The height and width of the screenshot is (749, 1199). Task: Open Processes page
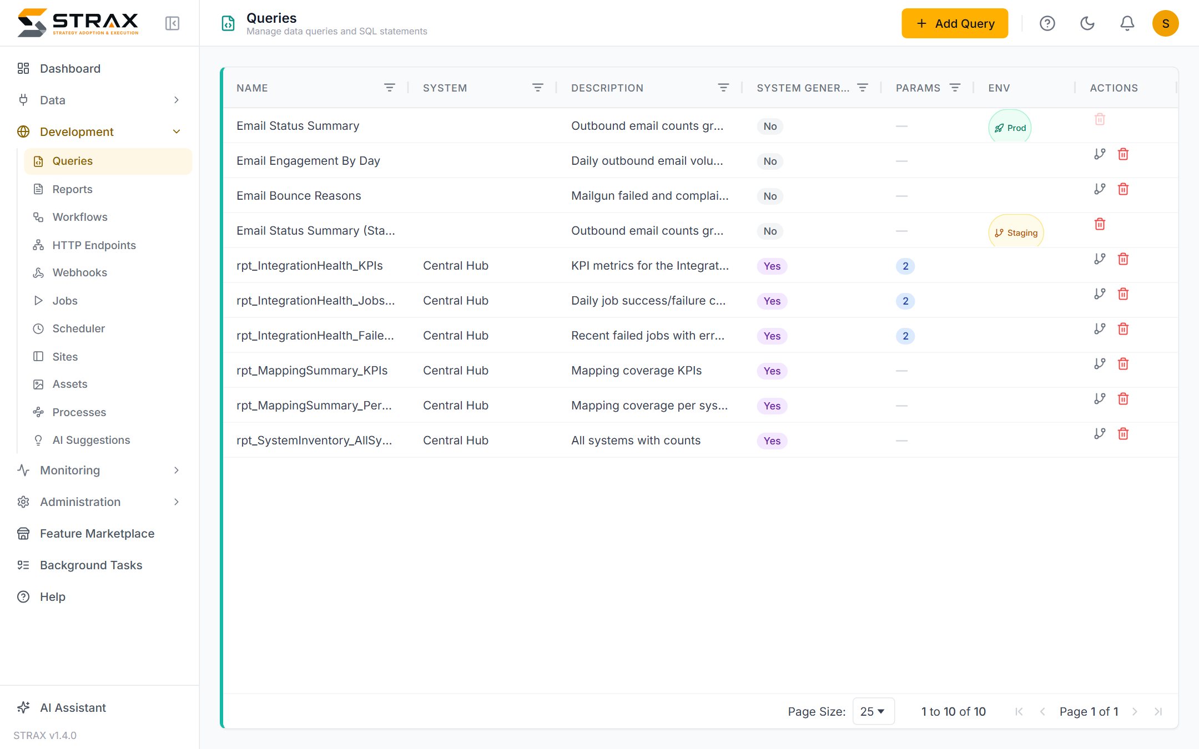tap(108, 412)
